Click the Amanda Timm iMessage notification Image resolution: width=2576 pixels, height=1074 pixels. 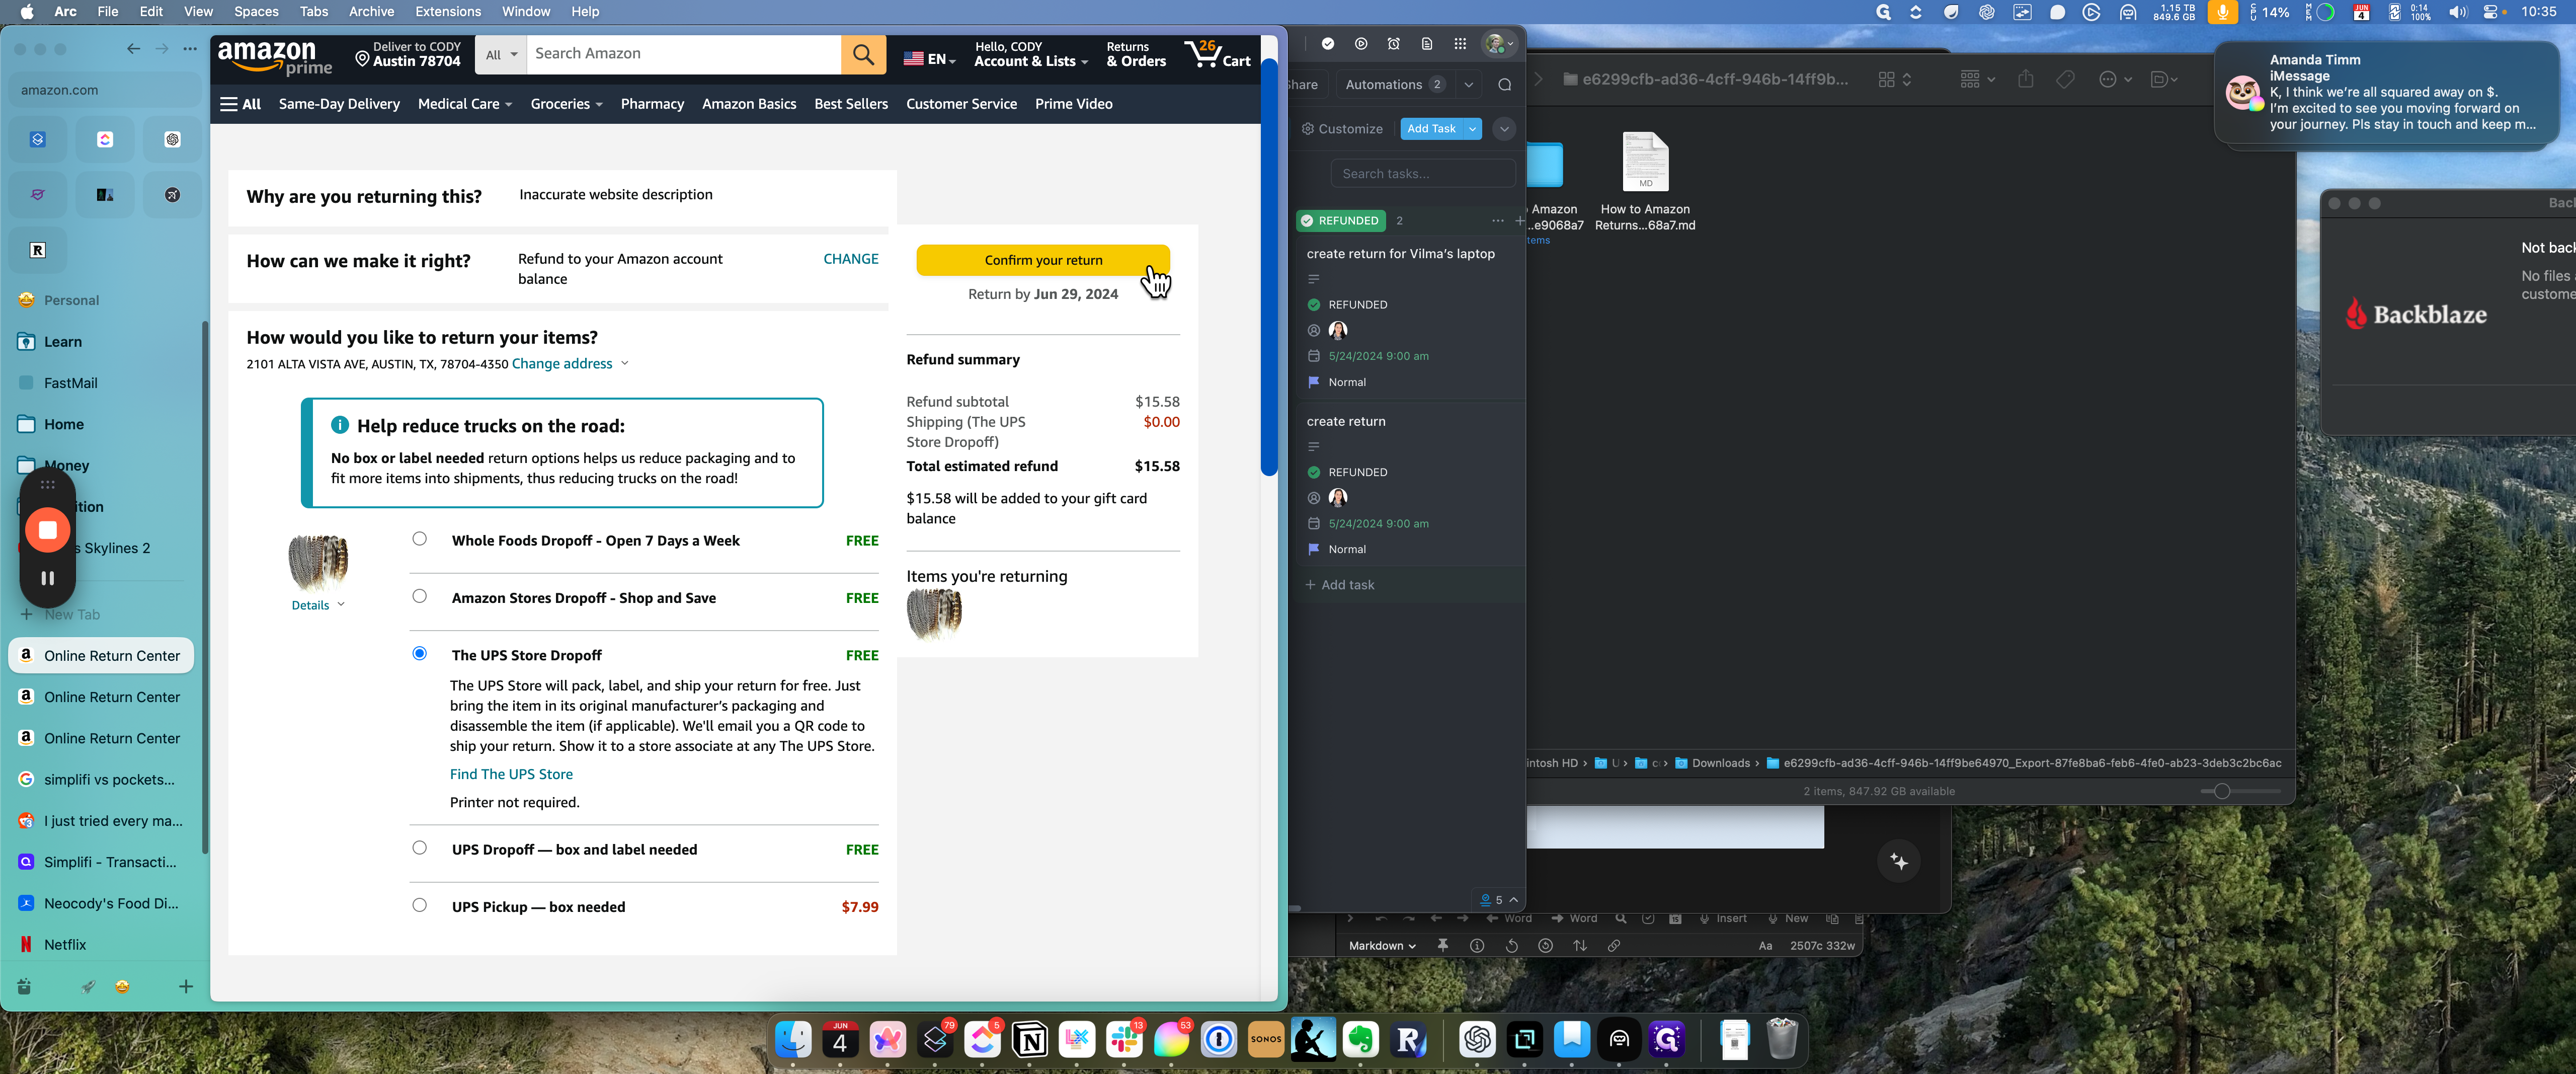(x=2387, y=92)
